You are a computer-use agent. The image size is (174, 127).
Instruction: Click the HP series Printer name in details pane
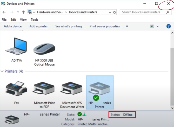(42, 114)
